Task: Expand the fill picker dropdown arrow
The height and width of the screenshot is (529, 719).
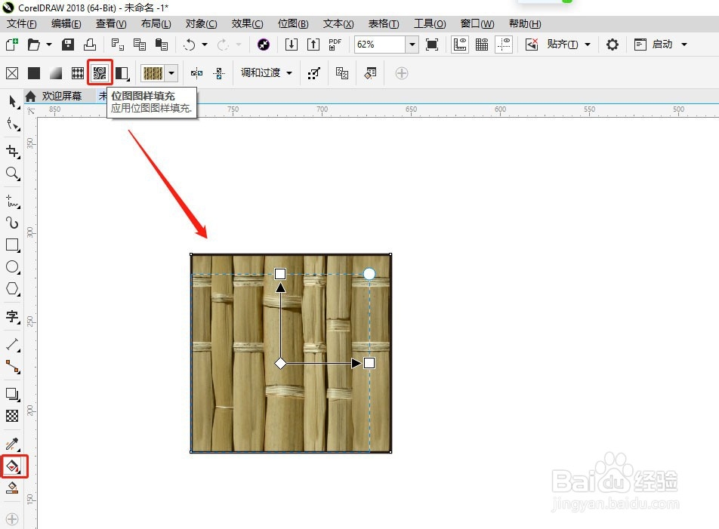Action: point(171,73)
